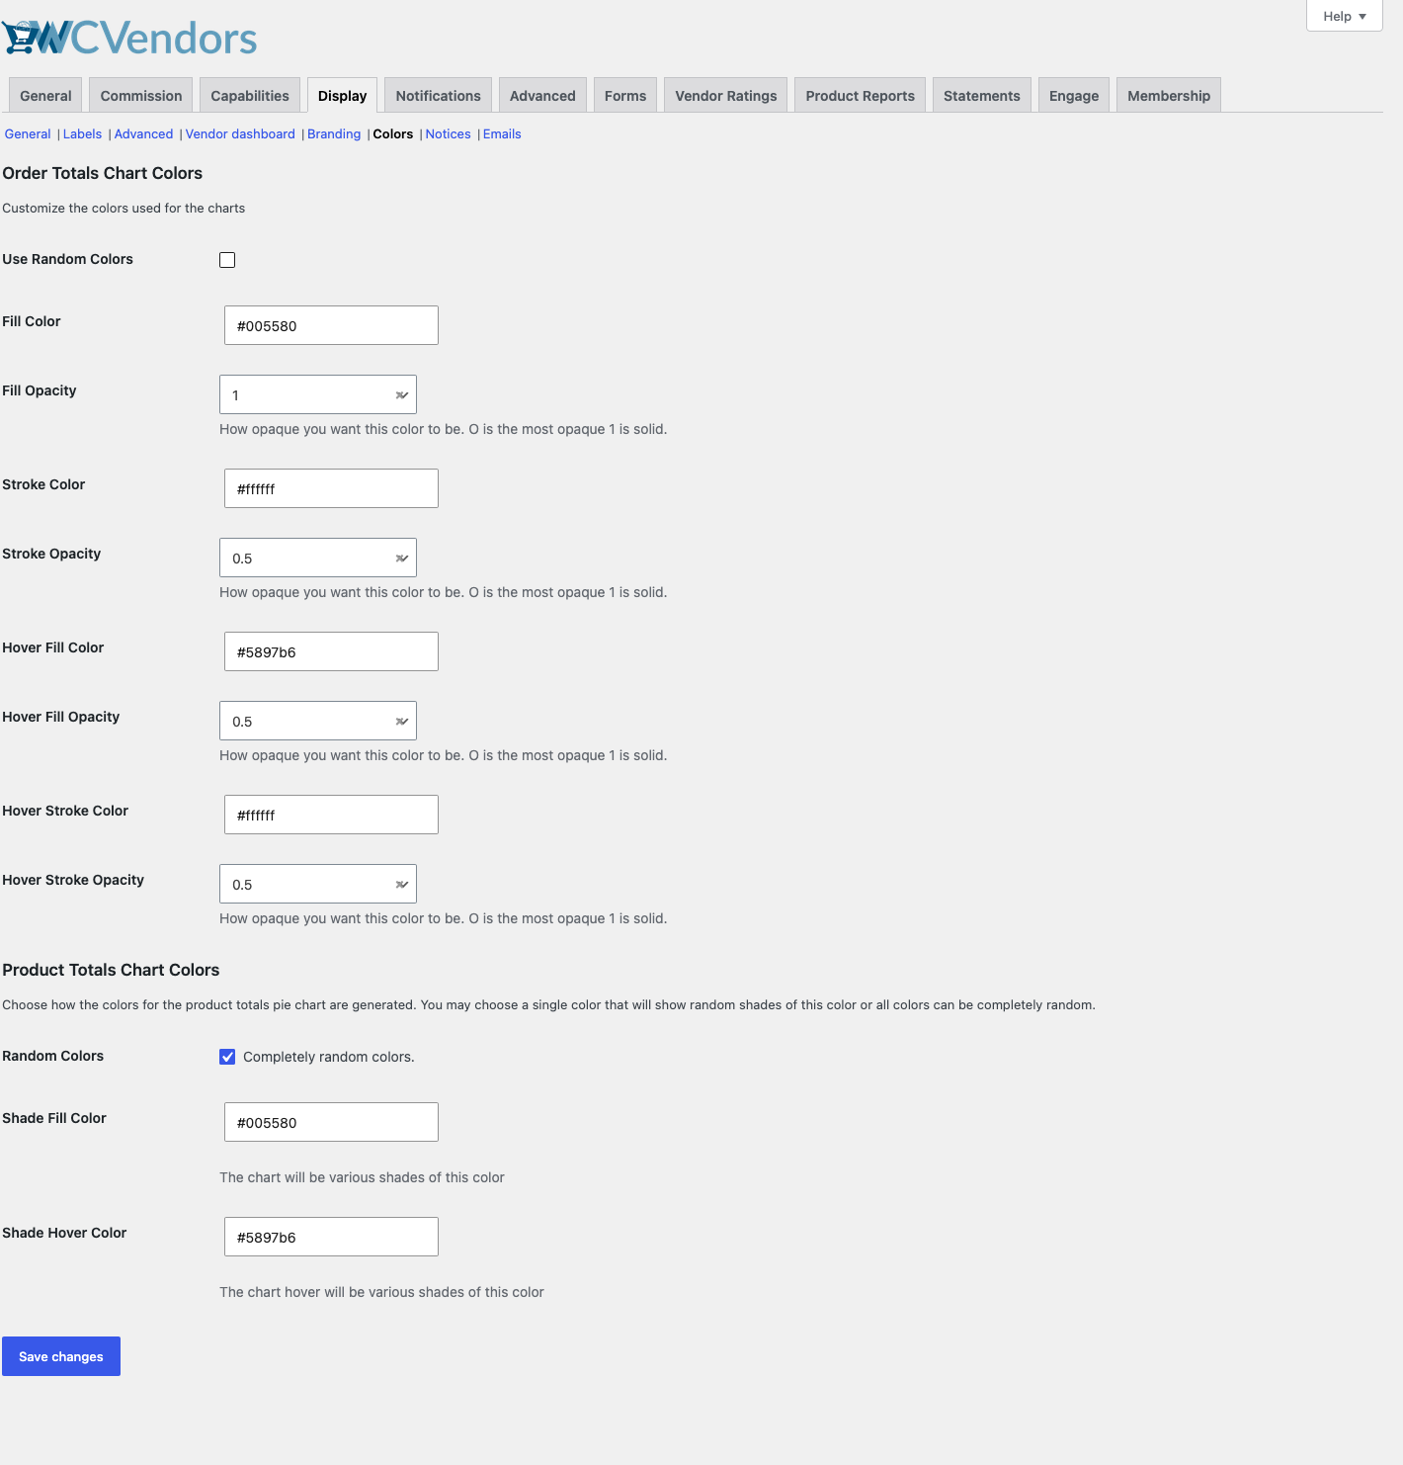Expand the Hover Fill Opacity dropdown

pos(318,721)
